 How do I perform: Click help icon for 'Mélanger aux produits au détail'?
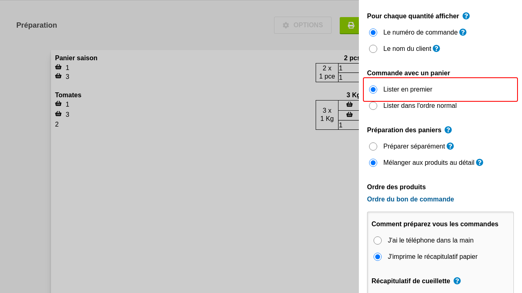point(480,162)
